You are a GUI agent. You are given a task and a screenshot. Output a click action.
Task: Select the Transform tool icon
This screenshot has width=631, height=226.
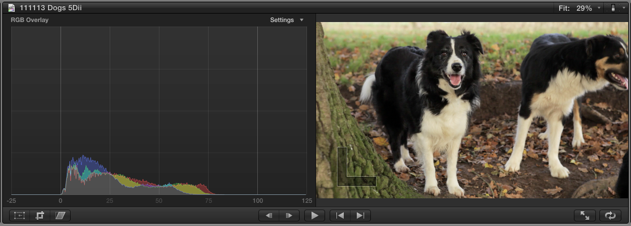pyautogui.click(x=20, y=215)
